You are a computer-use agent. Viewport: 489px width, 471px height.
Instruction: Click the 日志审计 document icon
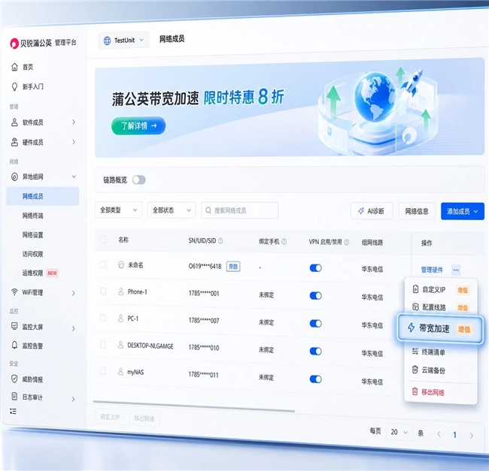14,397
